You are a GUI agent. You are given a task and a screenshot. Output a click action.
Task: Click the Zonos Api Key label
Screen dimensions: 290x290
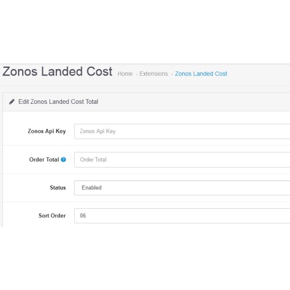[47, 131]
